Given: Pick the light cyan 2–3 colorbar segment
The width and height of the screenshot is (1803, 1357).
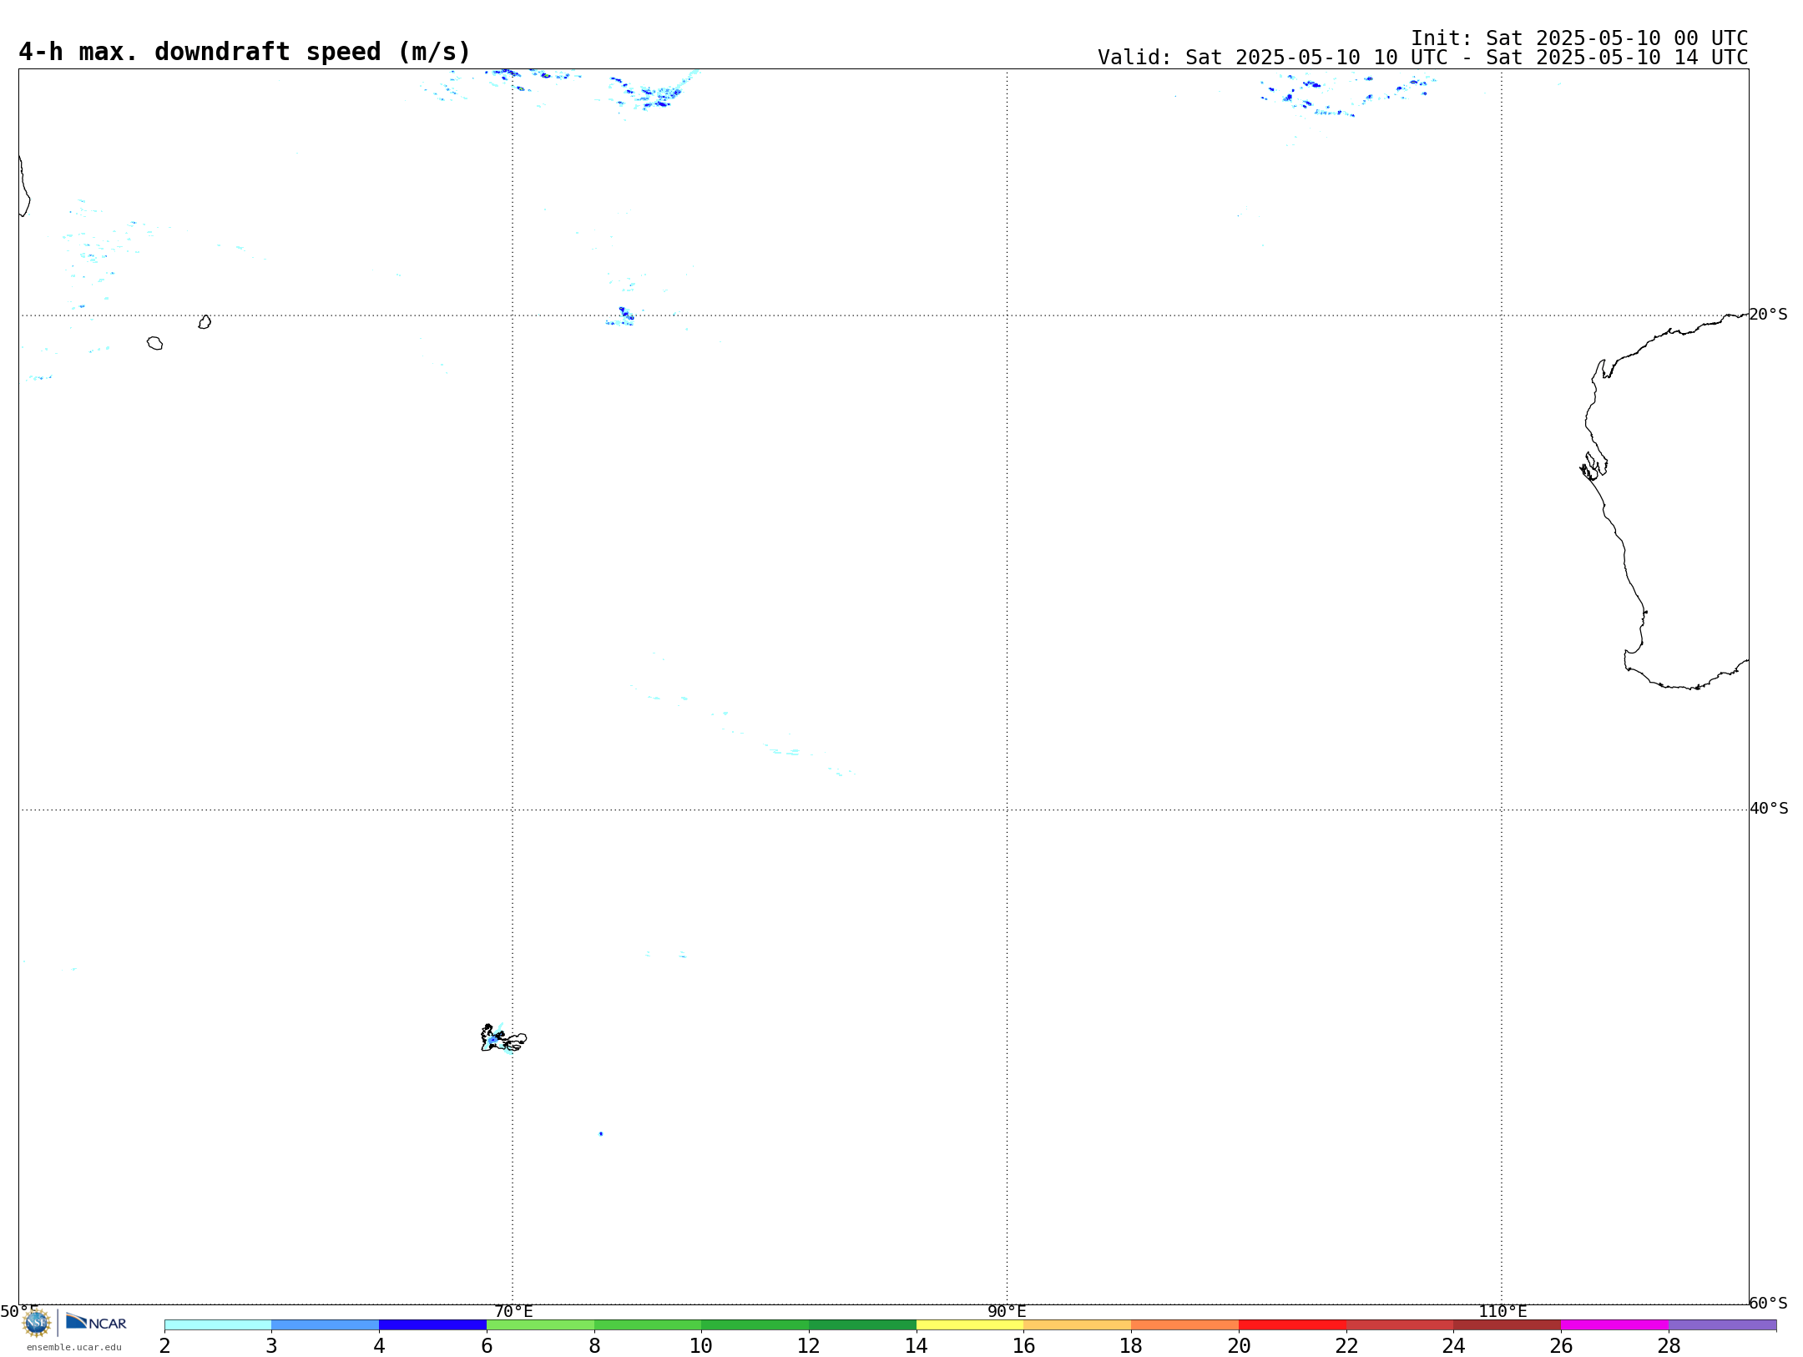Looking at the screenshot, I should pos(218,1325).
